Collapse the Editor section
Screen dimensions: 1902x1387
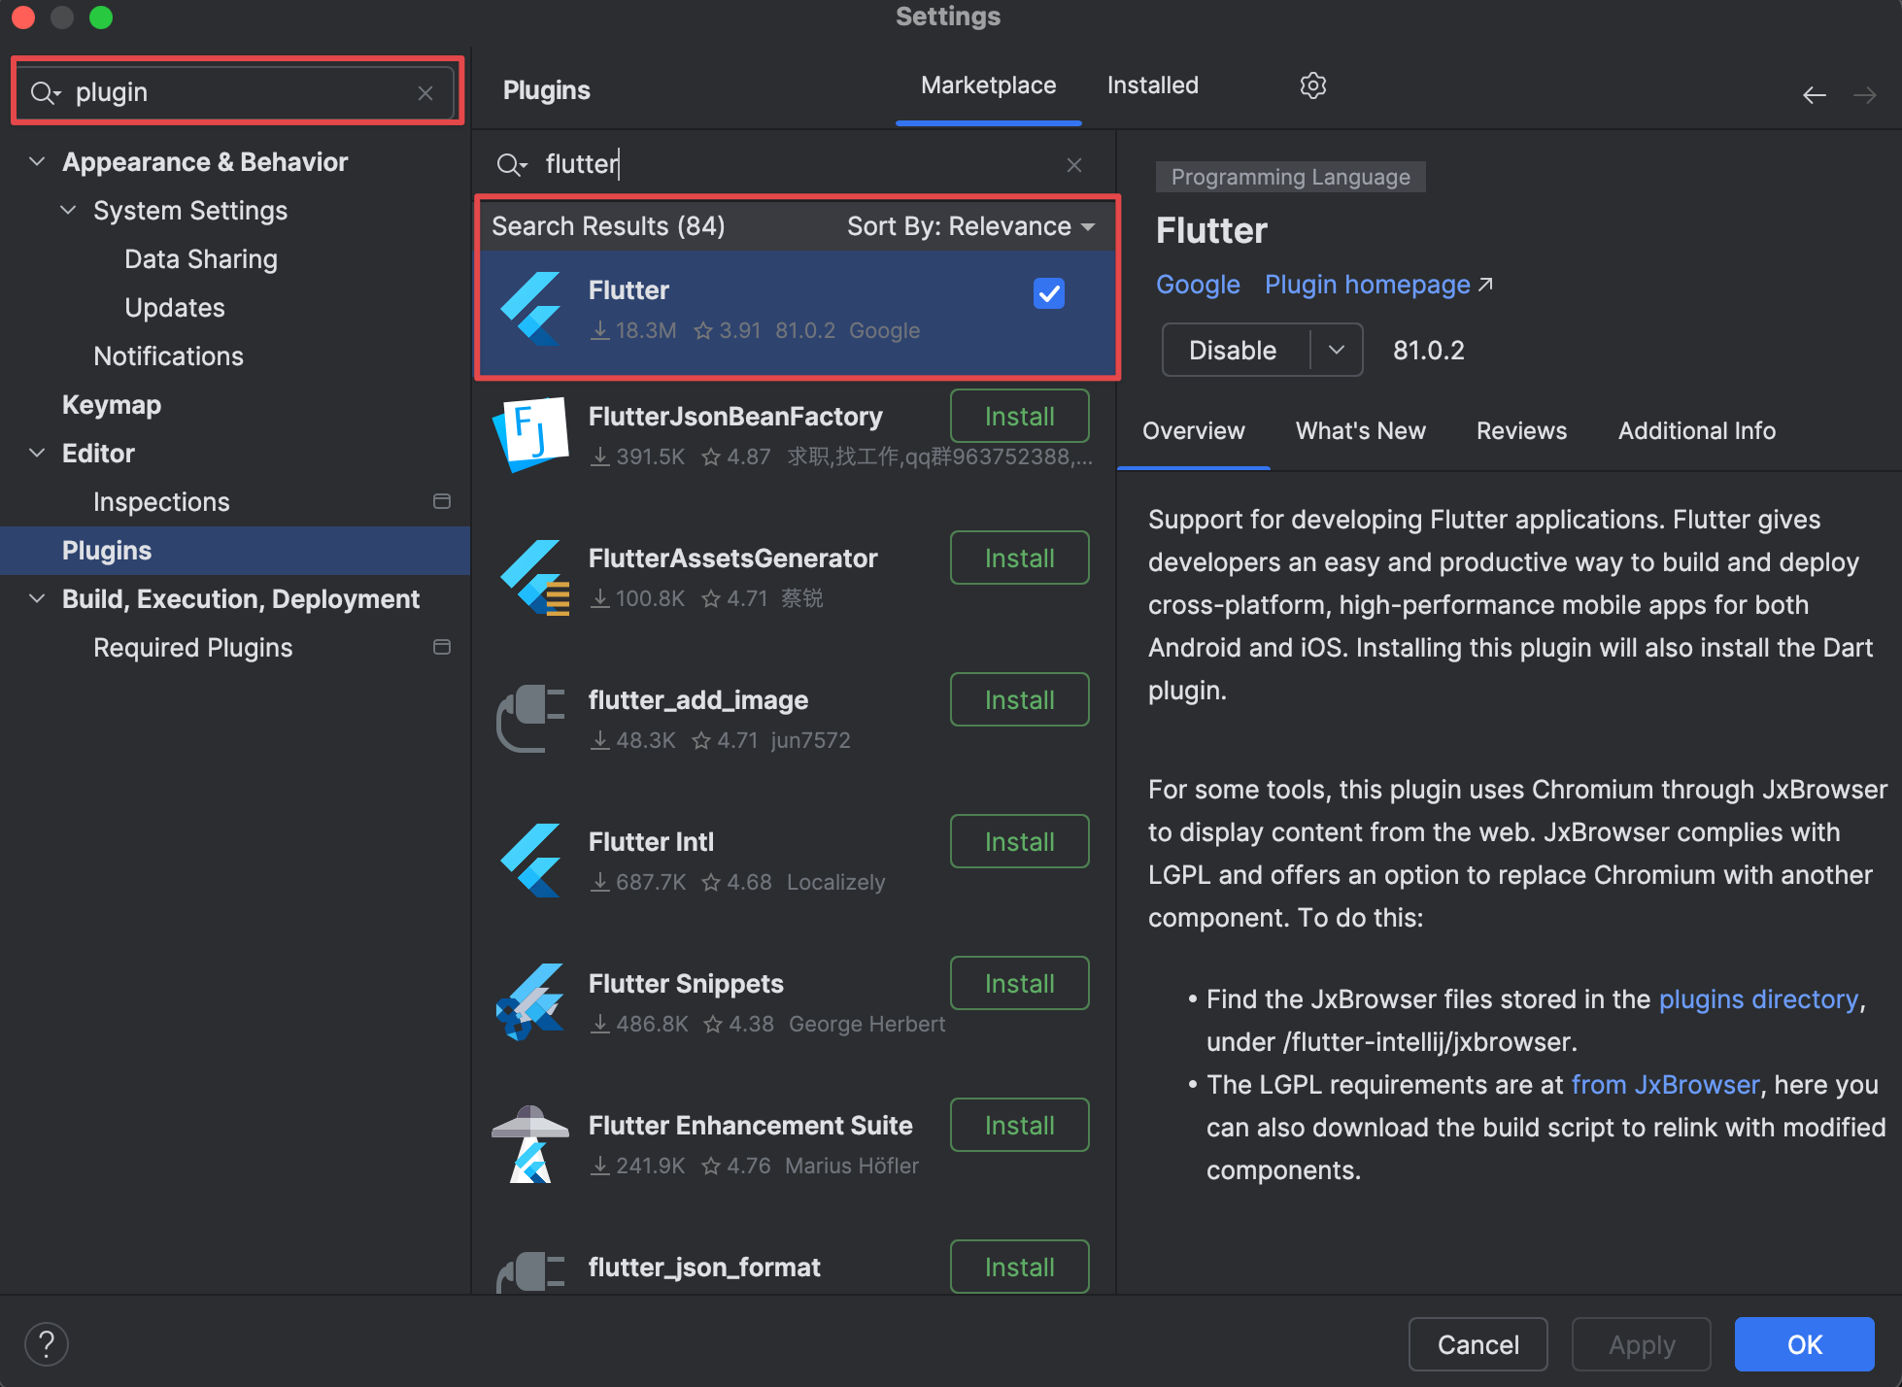coord(37,453)
